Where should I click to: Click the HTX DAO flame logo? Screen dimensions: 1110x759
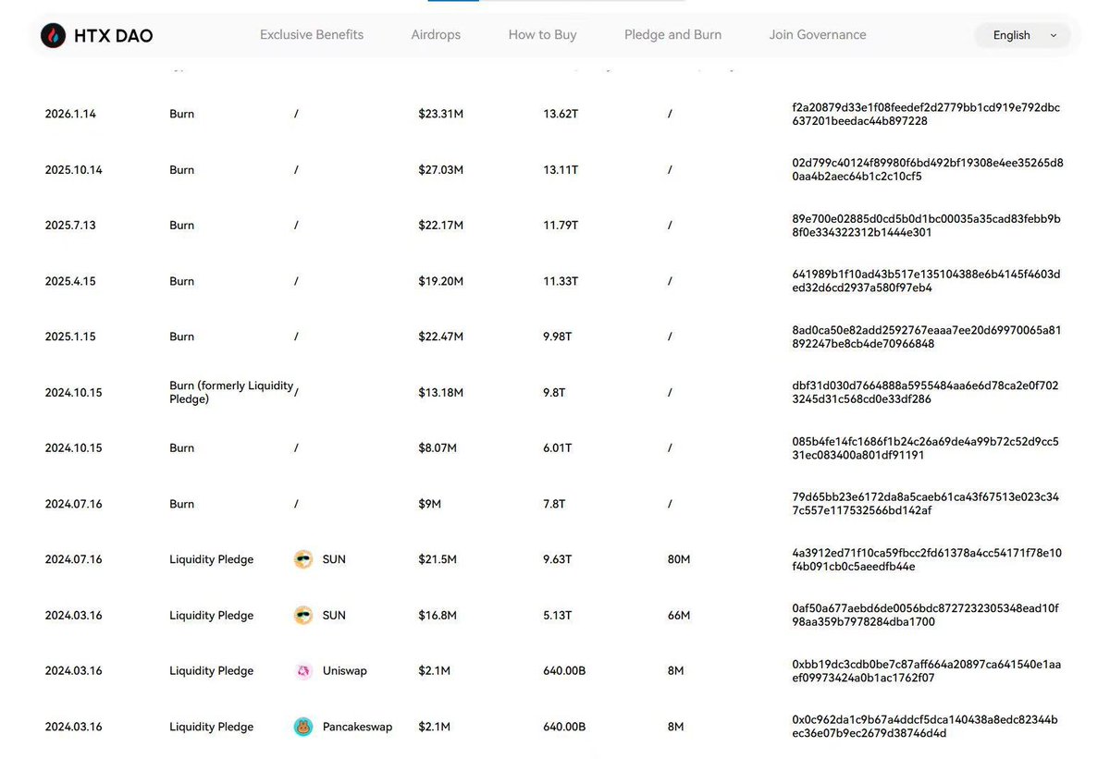(x=53, y=35)
